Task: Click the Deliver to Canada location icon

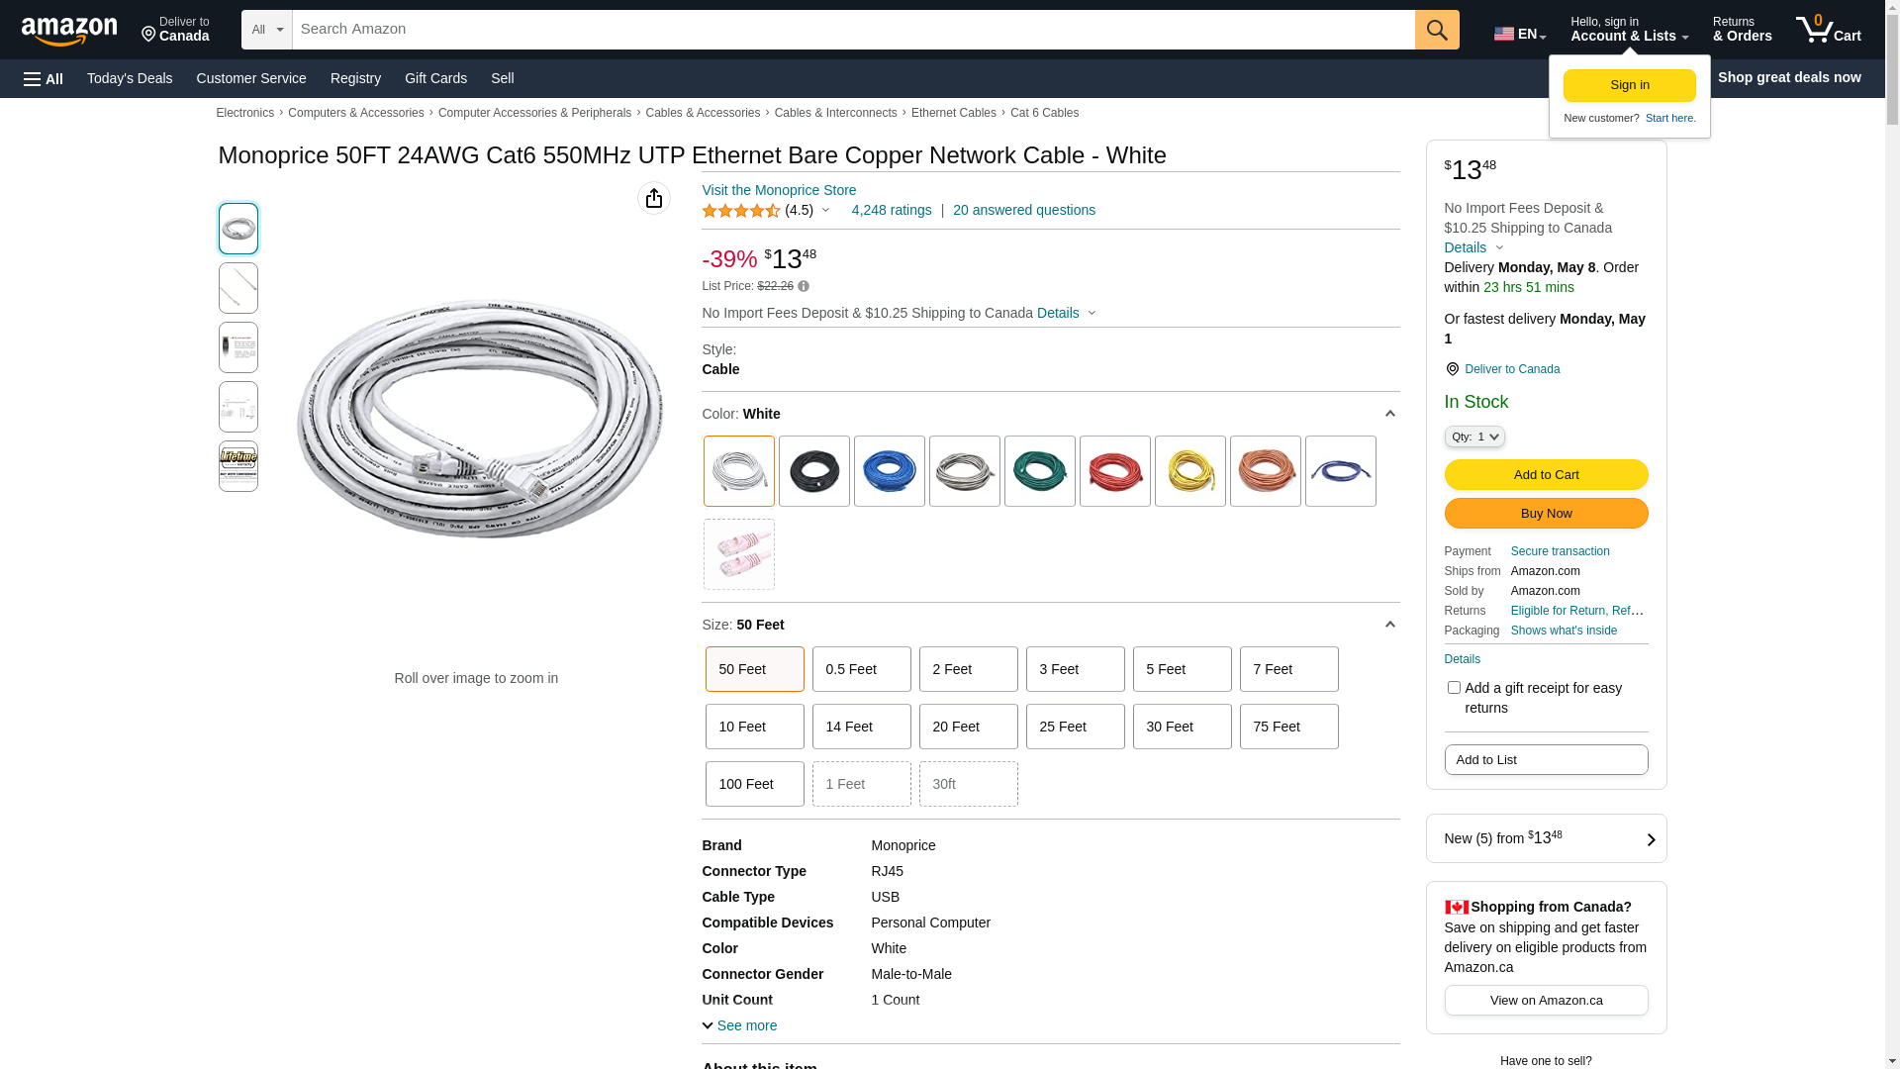Action: [1452, 369]
